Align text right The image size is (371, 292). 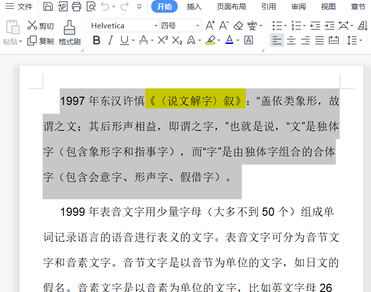(305, 41)
